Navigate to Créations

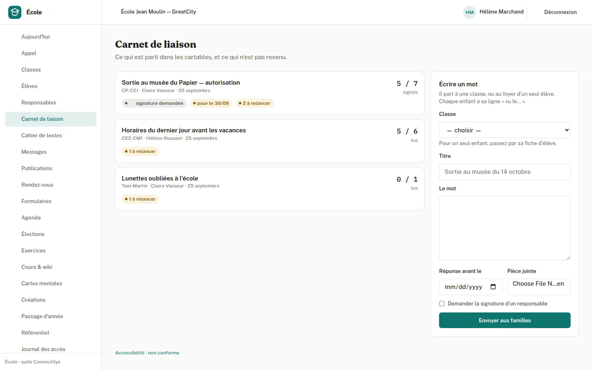(x=51, y=300)
